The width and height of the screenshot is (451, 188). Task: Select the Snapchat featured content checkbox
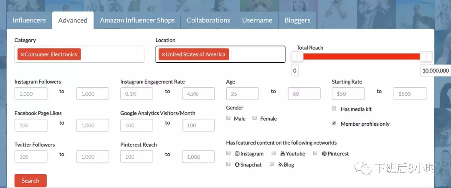(228, 164)
